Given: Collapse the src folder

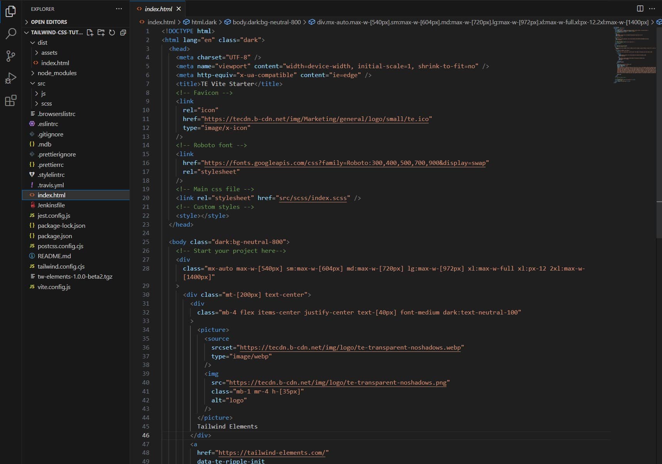Looking at the screenshot, I should (76, 83).
